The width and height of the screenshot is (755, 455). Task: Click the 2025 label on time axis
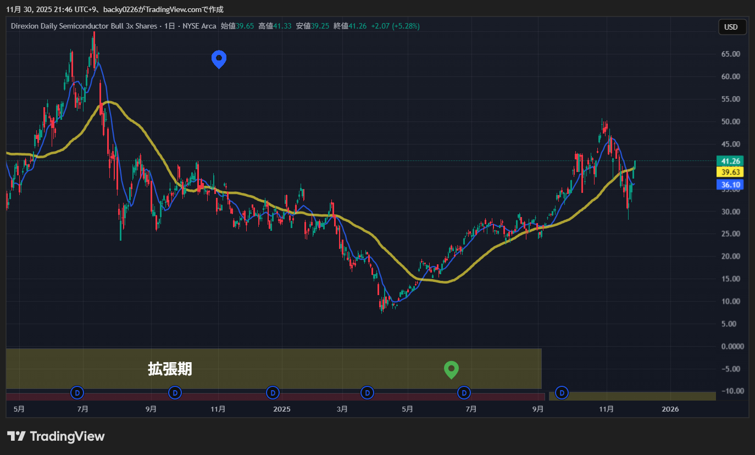[x=281, y=409]
